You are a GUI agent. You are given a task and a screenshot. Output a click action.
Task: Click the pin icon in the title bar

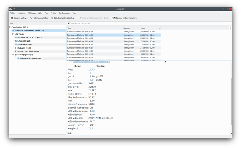[14, 9]
